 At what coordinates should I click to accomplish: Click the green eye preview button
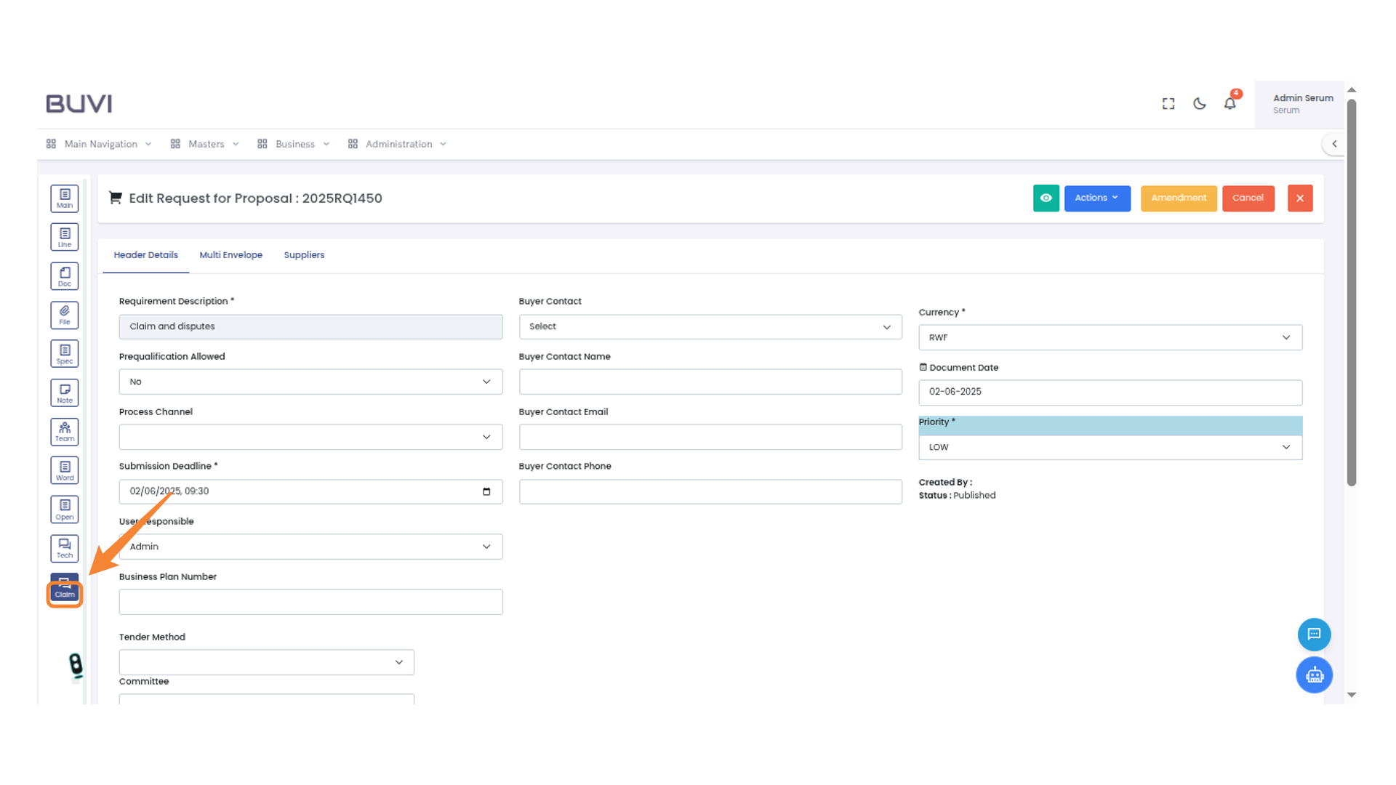(x=1046, y=198)
